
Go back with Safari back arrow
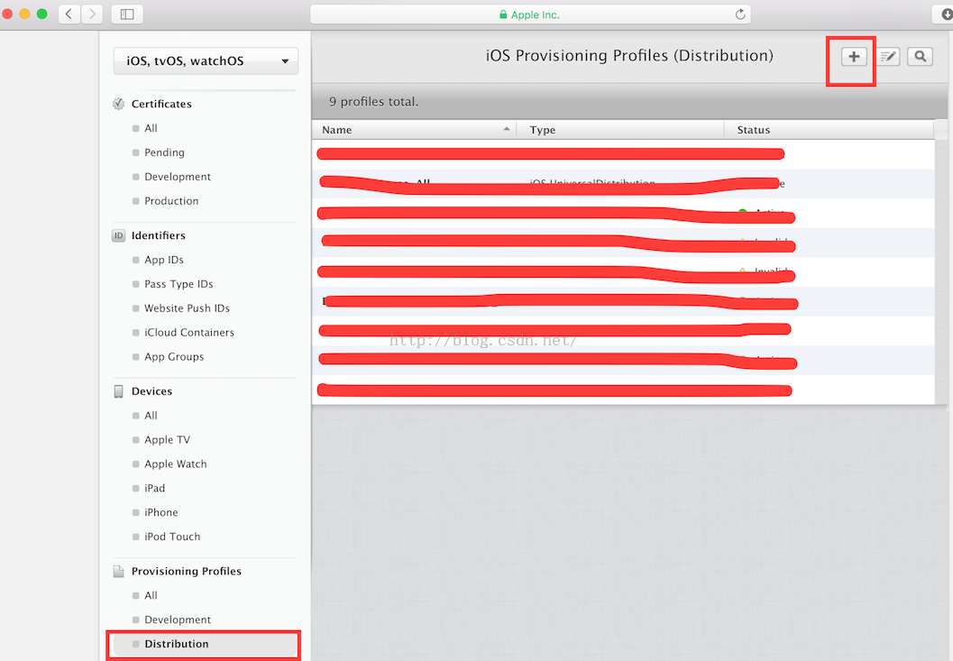click(69, 14)
